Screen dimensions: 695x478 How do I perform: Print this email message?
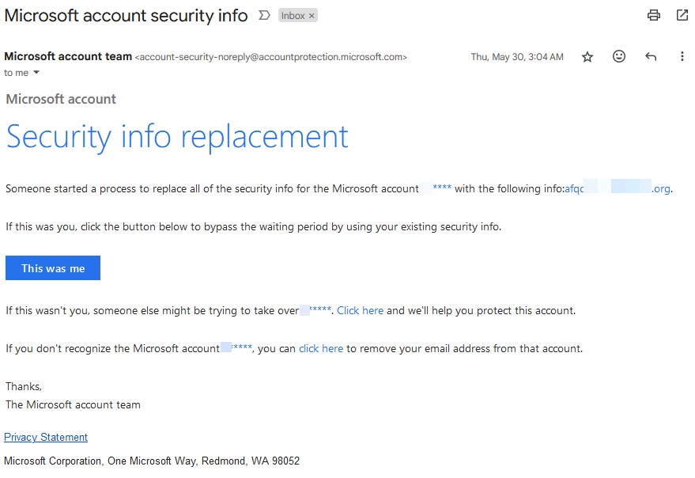pos(653,15)
